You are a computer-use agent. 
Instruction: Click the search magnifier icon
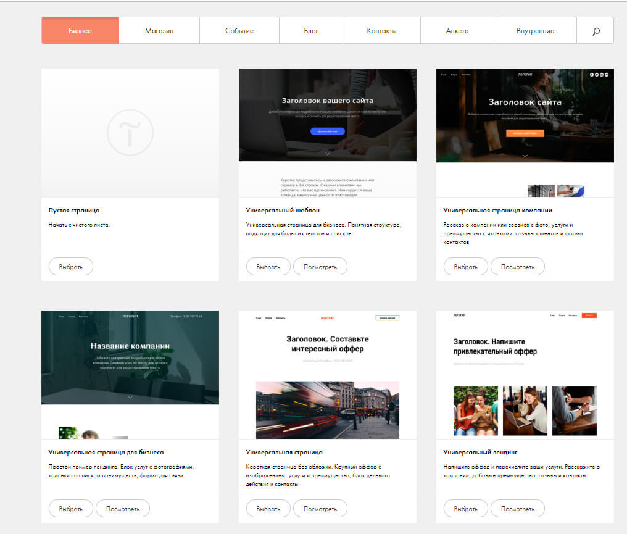pyautogui.click(x=596, y=31)
